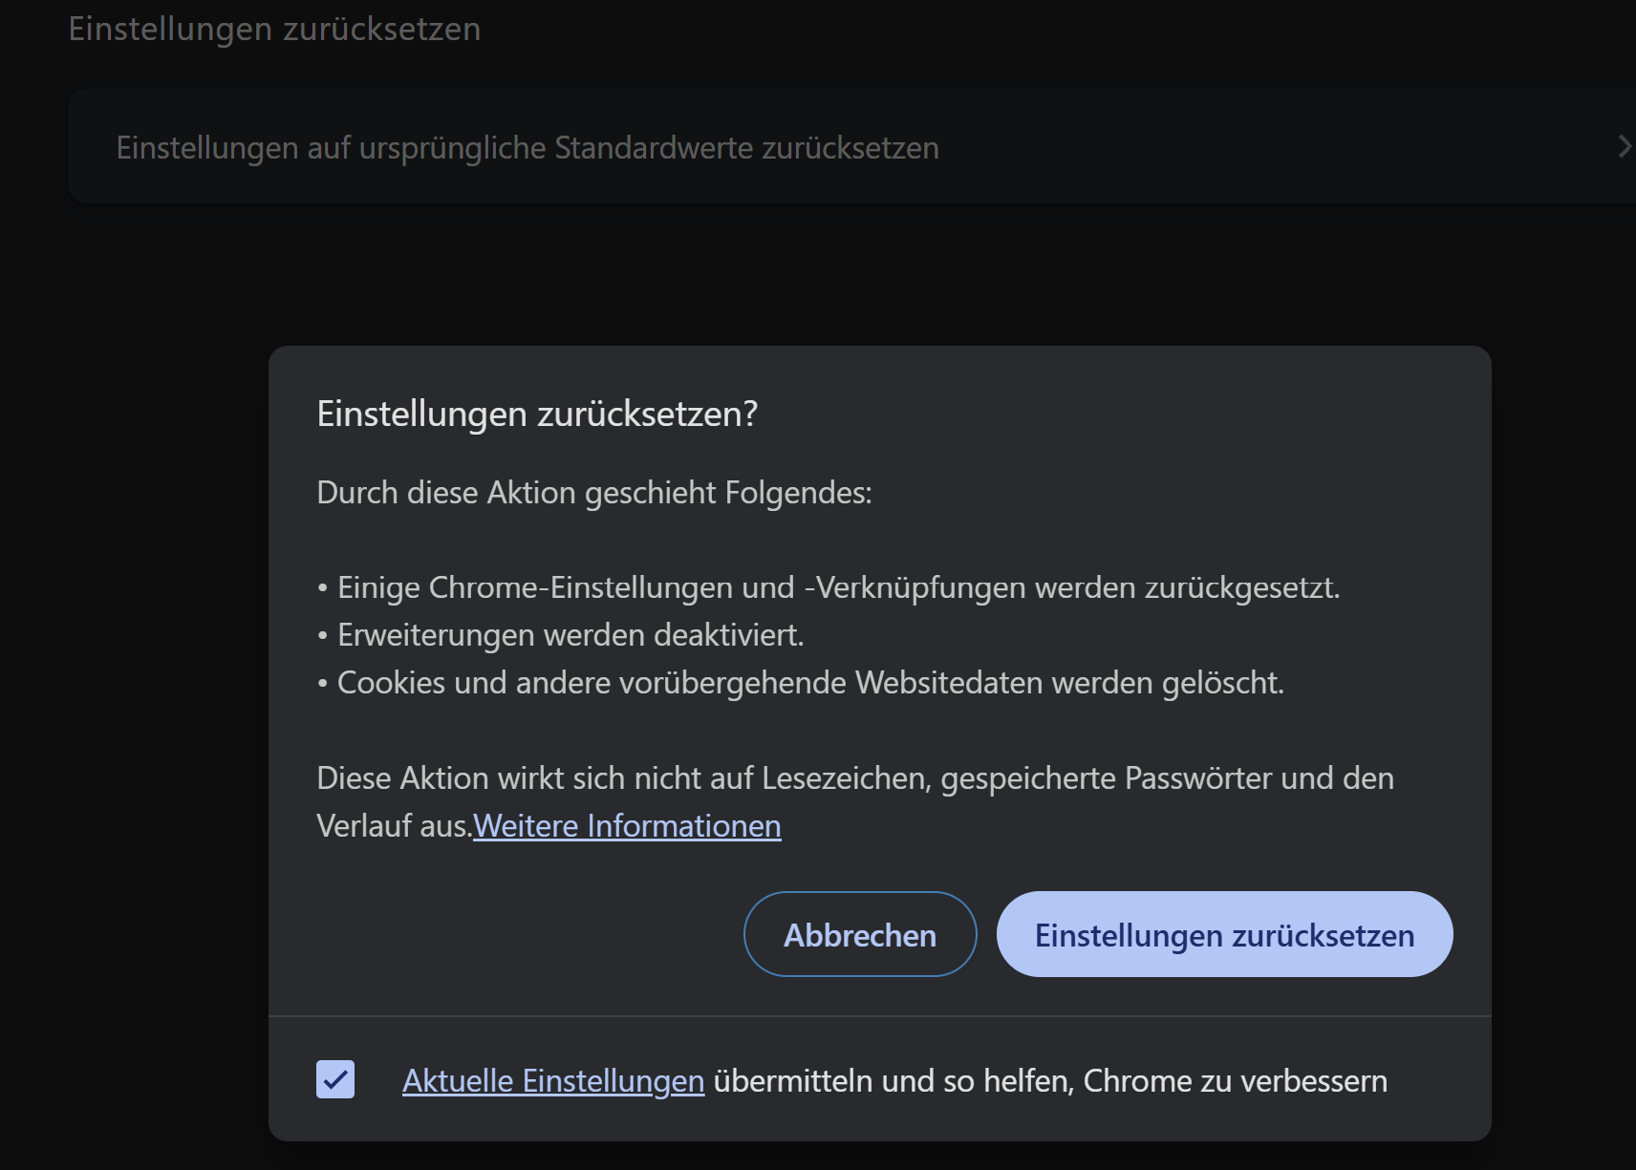Click the bullet Erweiterungen werden deaktiviert

(x=570, y=634)
